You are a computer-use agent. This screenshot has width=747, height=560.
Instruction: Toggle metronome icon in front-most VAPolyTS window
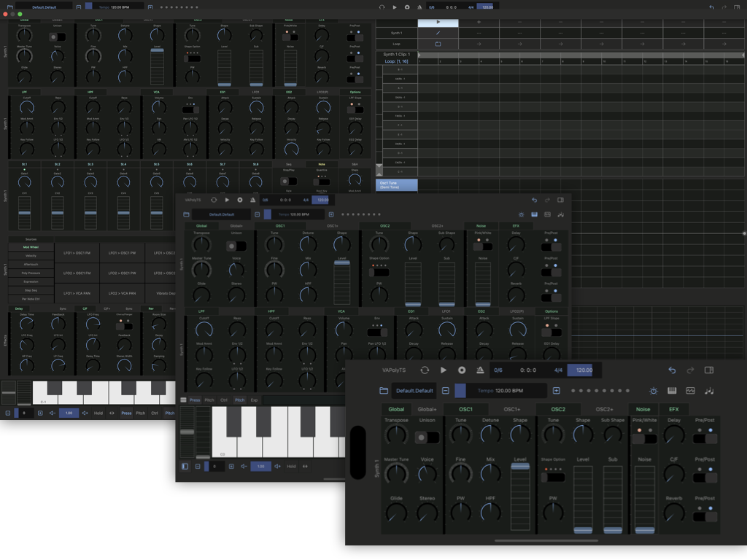coord(480,370)
